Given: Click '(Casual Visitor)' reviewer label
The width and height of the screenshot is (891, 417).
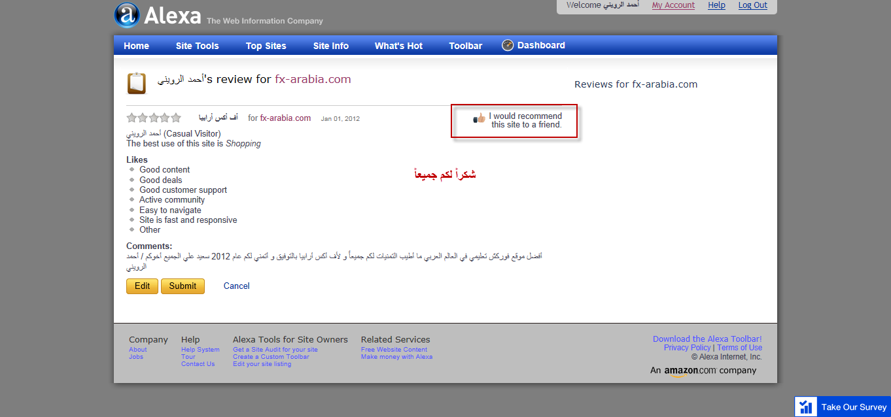Looking at the screenshot, I should (x=192, y=133).
